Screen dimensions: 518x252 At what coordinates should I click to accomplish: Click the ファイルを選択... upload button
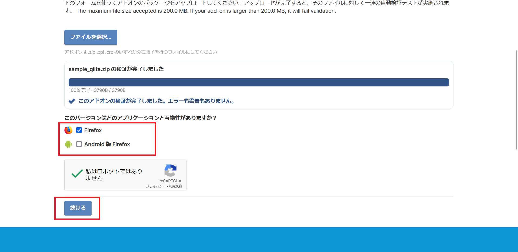click(91, 37)
